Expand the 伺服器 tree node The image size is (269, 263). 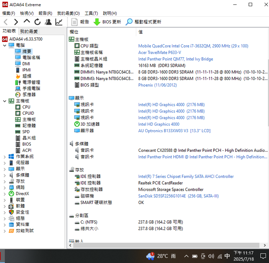pyautogui.click(x=5, y=163)
